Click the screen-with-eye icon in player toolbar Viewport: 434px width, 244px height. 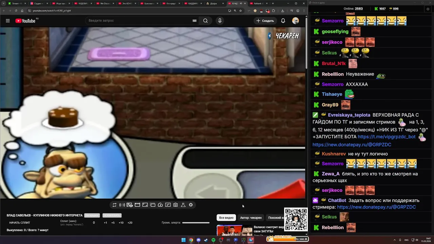[x=130, y=205]
